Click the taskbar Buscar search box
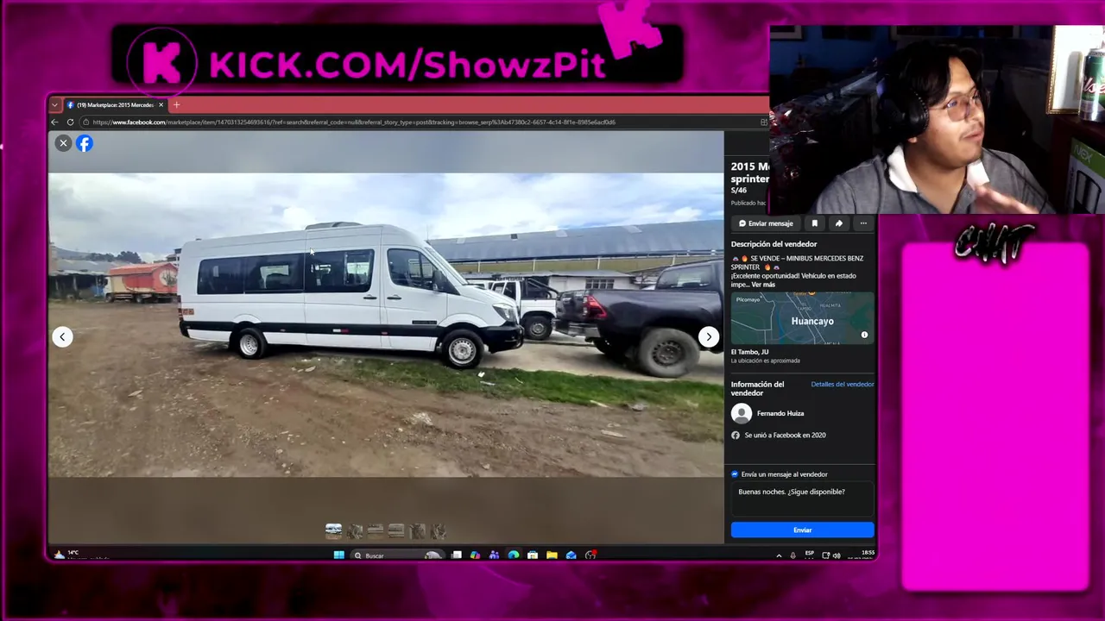The height and width of the screenshot is (621, 1105). point(398,555)
